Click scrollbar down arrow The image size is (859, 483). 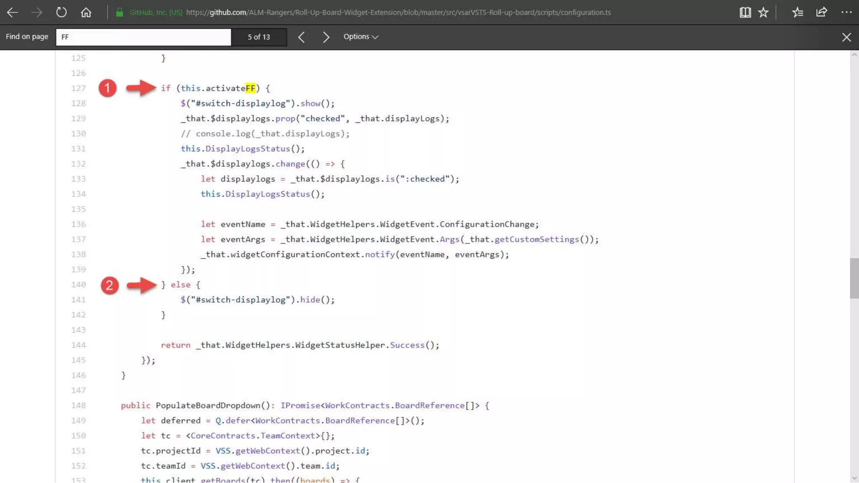(854, 478)
